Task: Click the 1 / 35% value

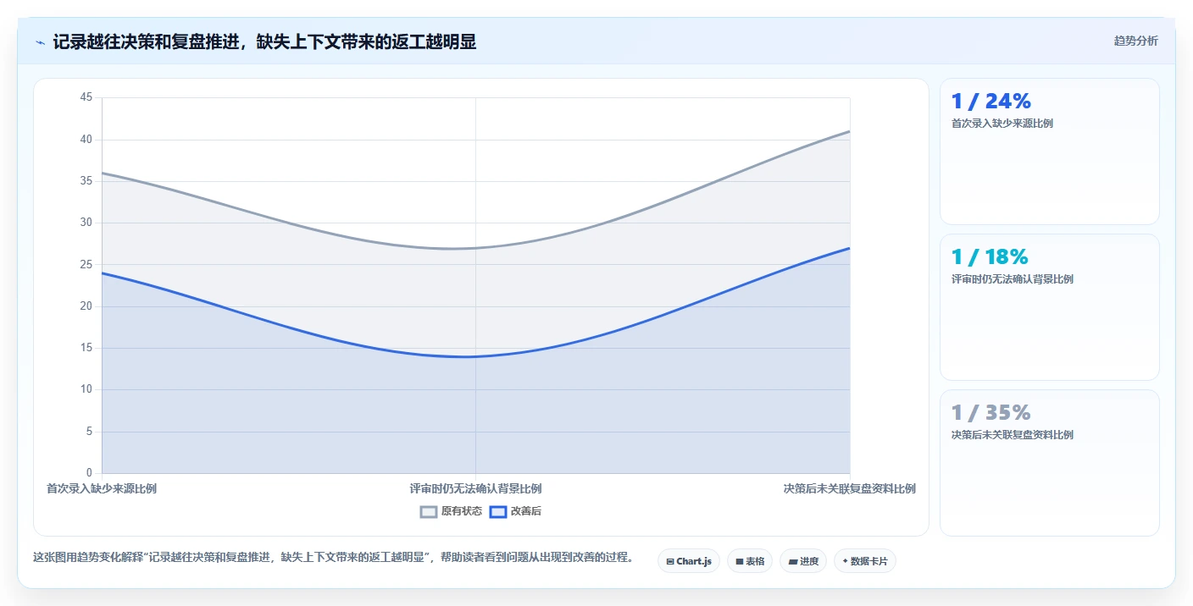Action: point(991,412)
